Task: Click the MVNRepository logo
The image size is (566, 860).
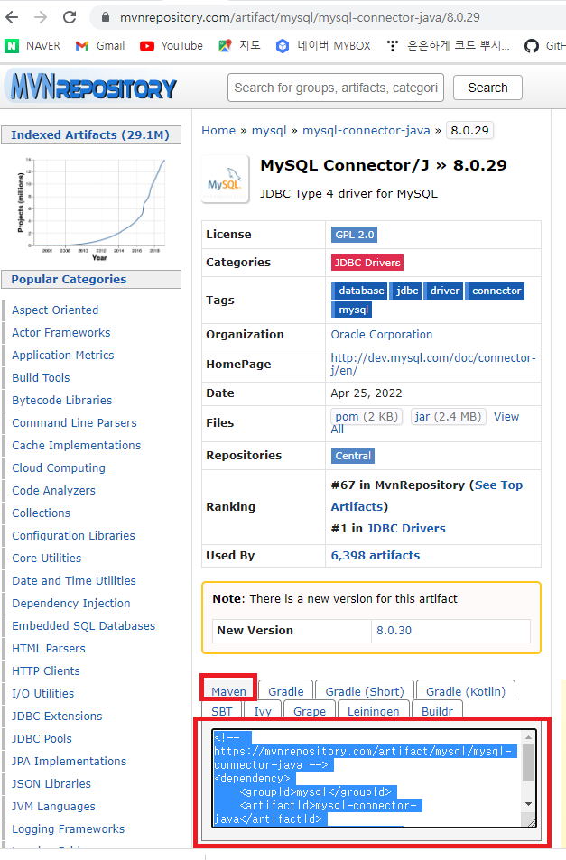Action: (93, 88)
